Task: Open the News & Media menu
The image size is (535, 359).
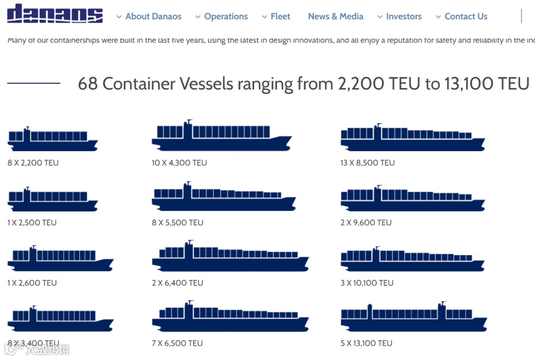Action: 335,16
